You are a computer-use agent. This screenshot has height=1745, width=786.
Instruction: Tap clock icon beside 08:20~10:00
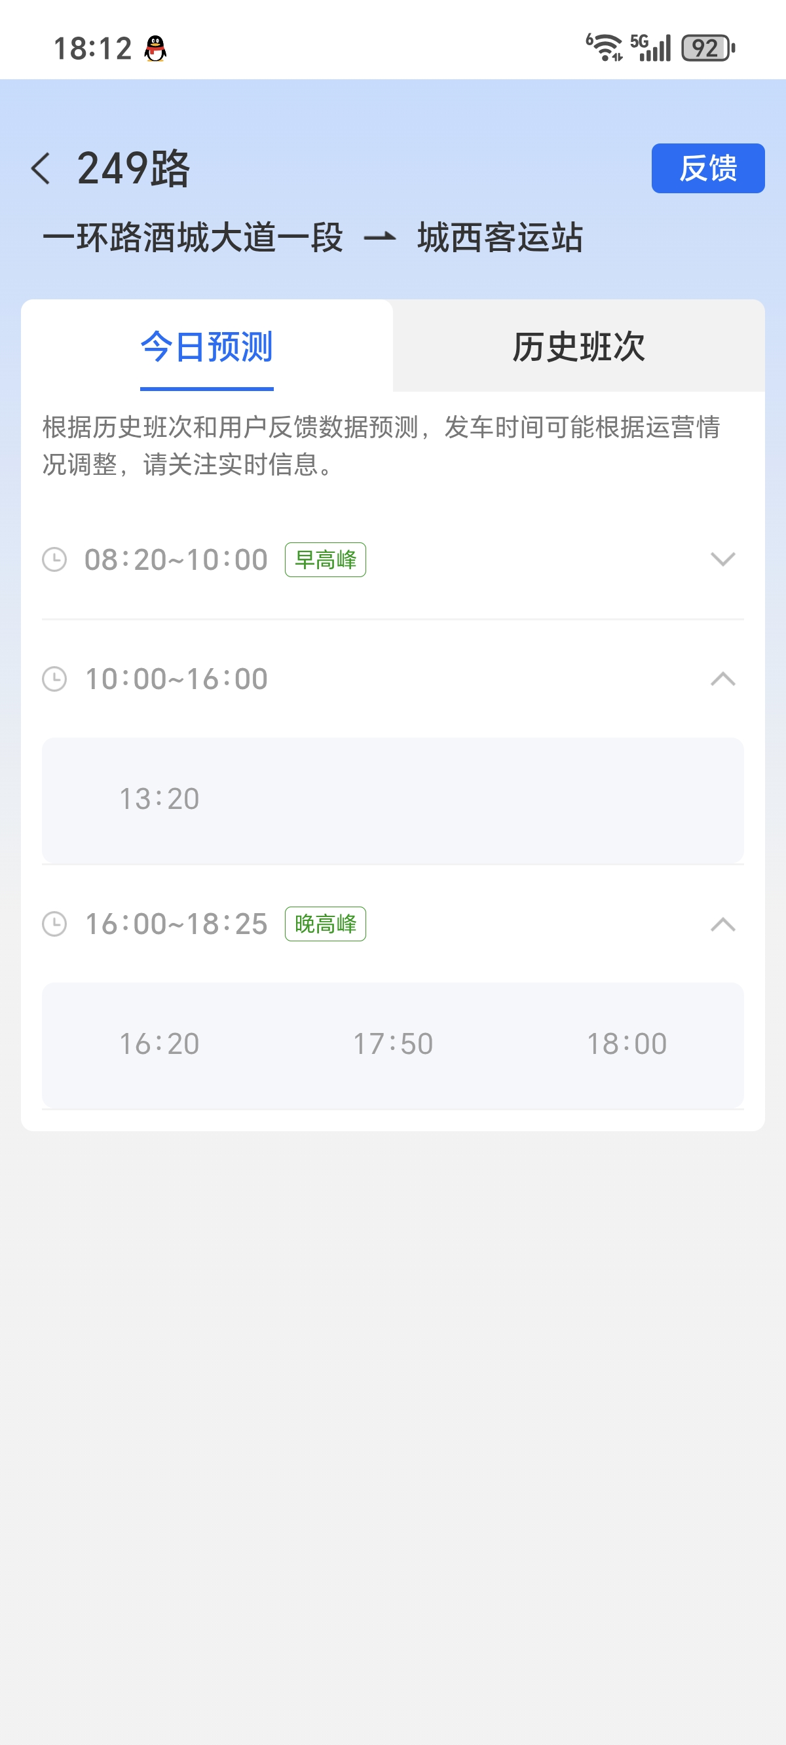pos(54,559)
